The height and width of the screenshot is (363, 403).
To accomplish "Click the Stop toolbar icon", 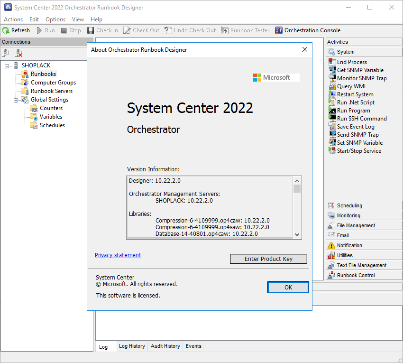I will [x=64, y=31].
